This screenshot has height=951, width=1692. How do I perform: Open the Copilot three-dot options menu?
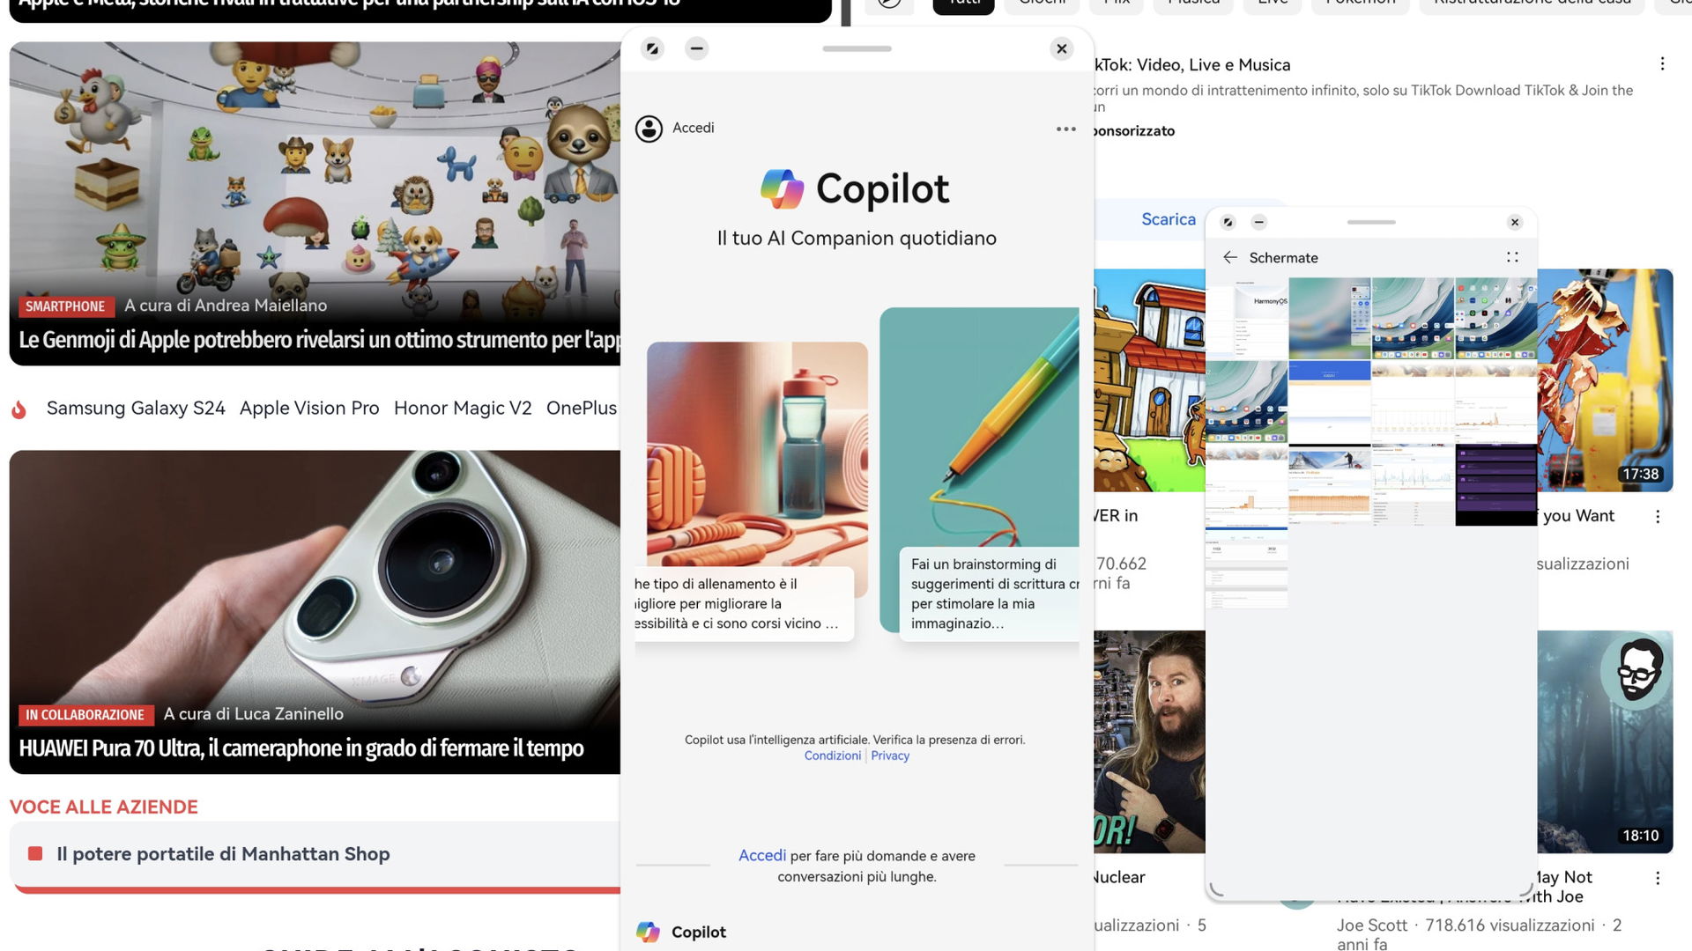[1065, 129]
